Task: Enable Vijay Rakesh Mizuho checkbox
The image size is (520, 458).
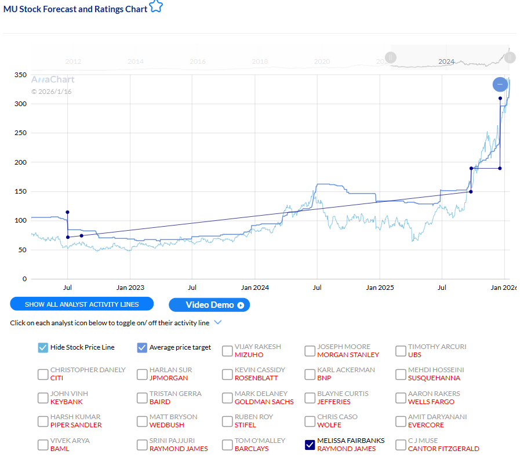Action: pyautogui.click(x=227, y=351)
